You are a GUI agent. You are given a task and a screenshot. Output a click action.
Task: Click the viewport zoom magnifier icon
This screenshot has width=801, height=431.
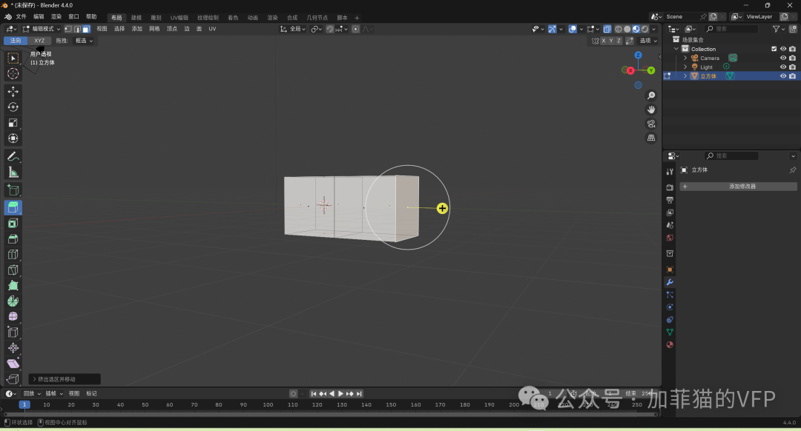pos(651,96)
